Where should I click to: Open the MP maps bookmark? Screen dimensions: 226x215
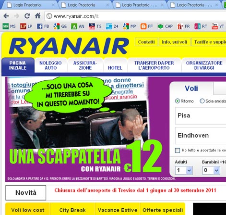pos(129,26)
